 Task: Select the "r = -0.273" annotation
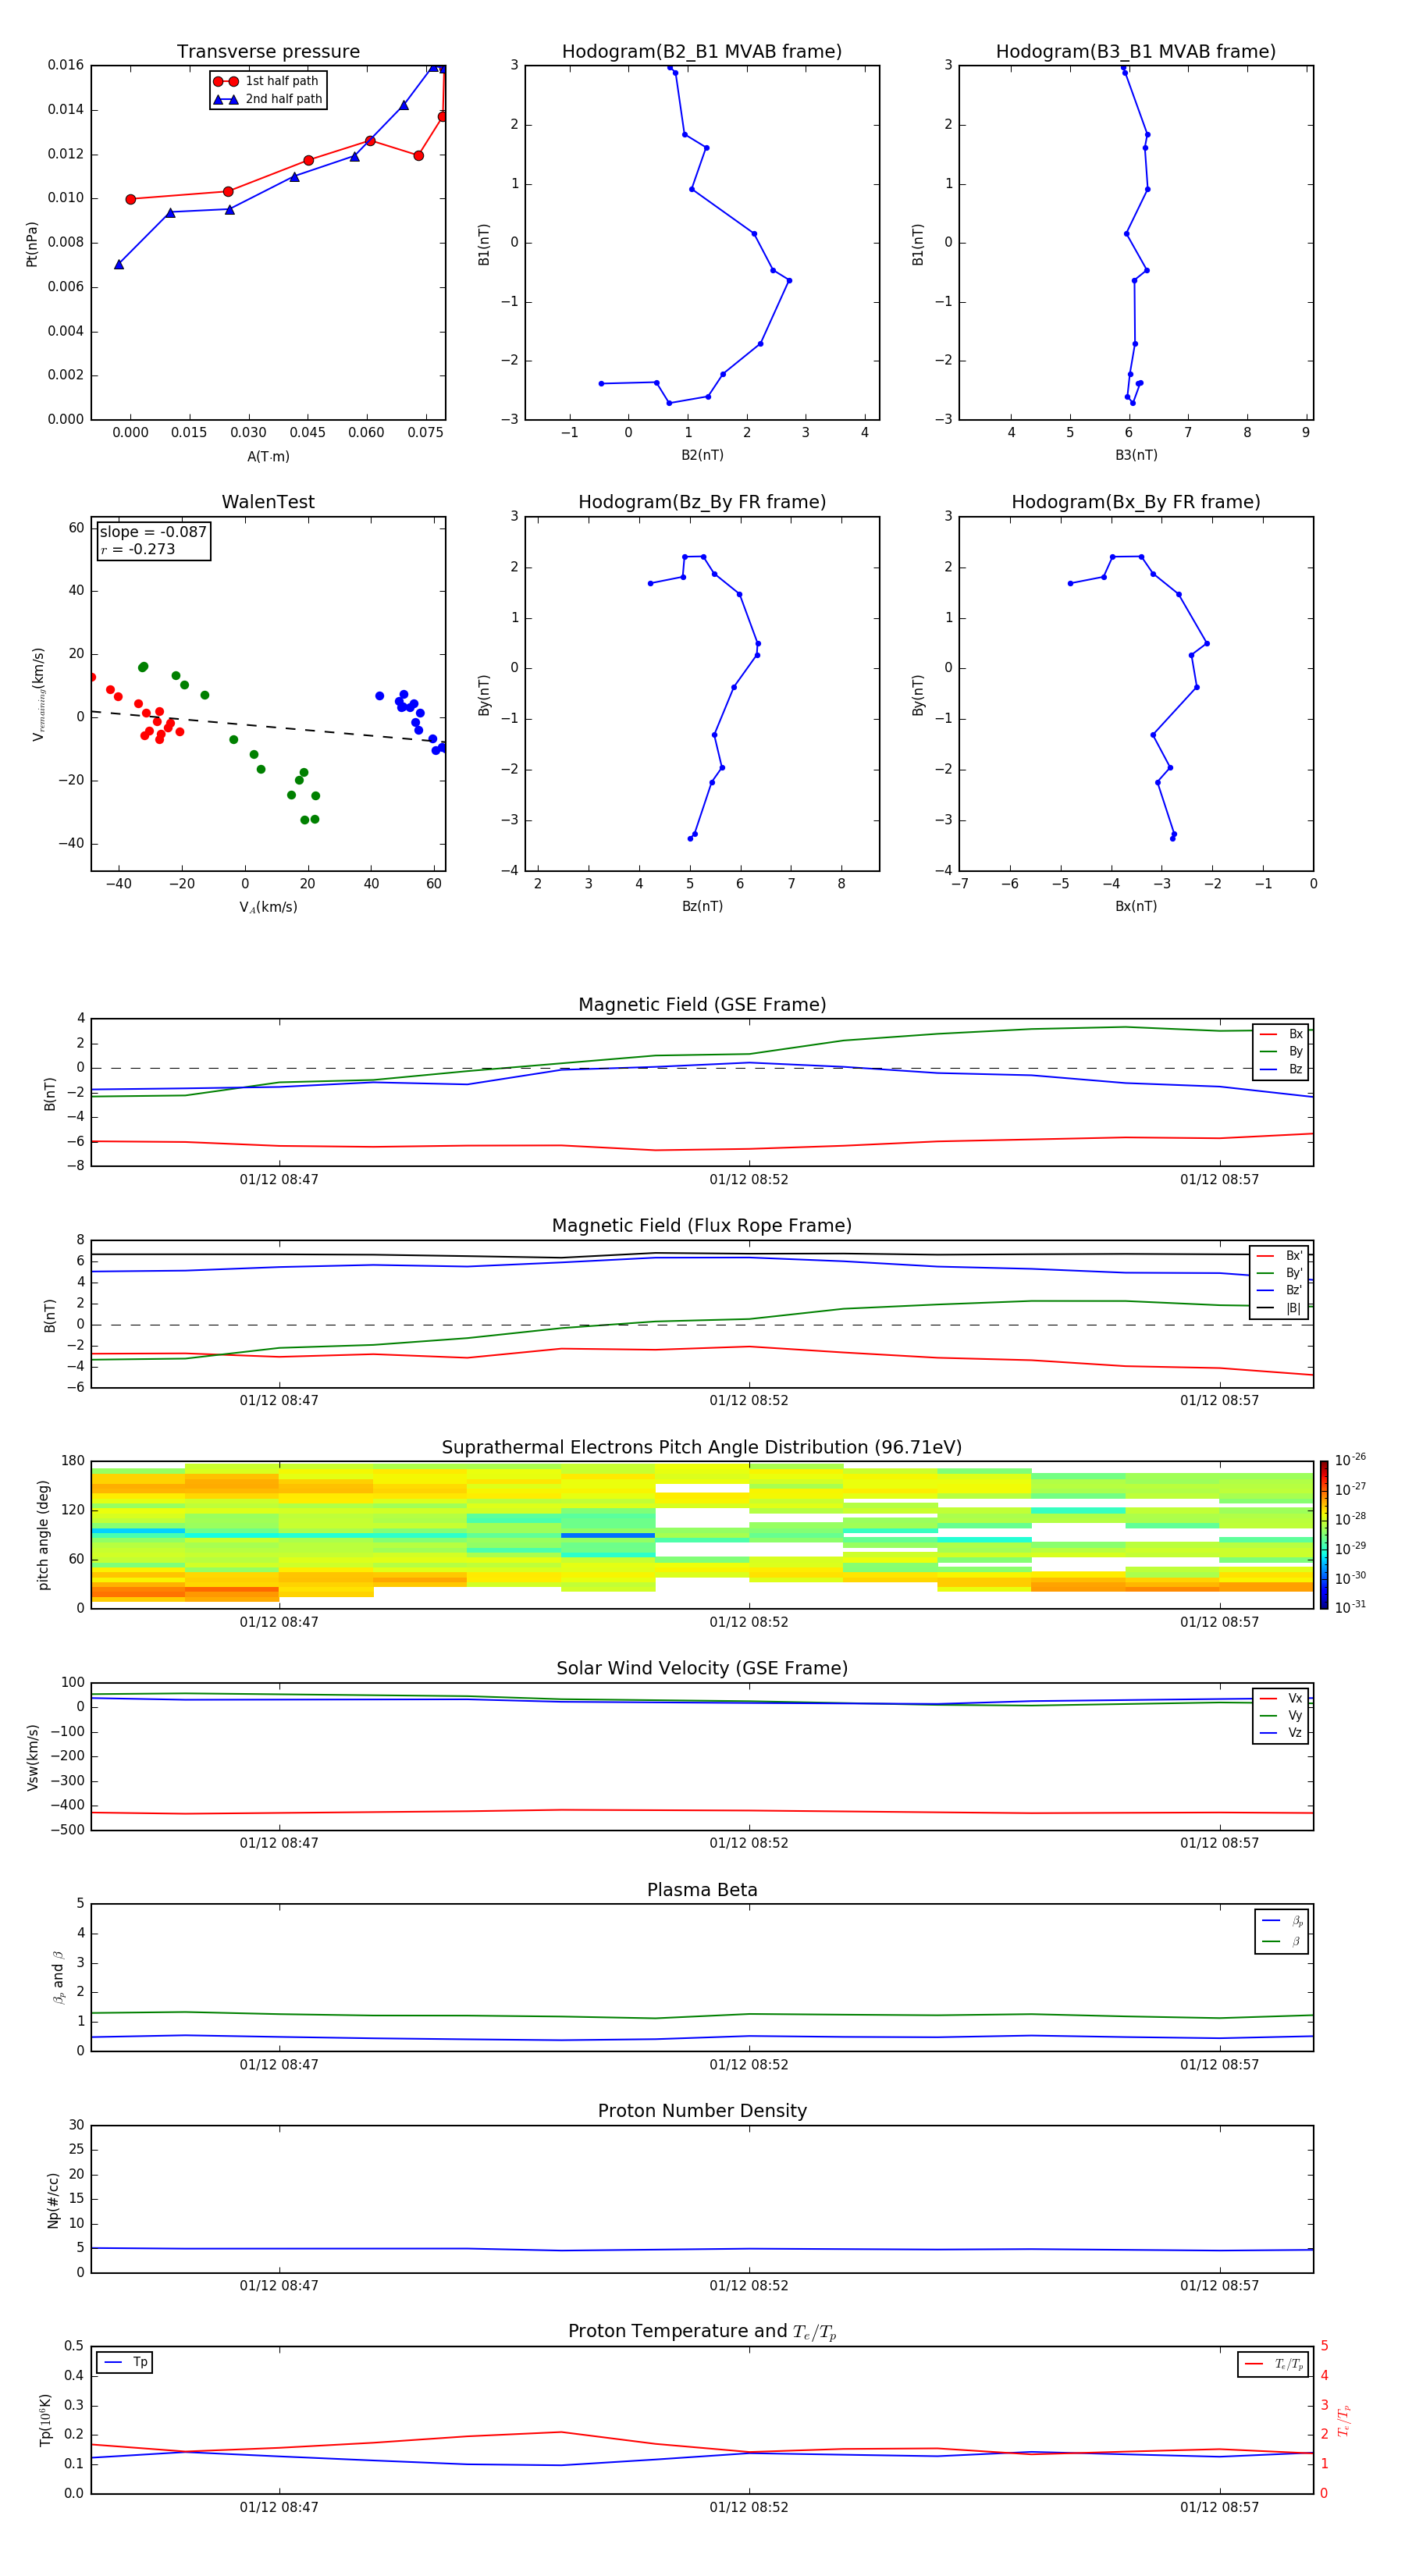point(138,550)
